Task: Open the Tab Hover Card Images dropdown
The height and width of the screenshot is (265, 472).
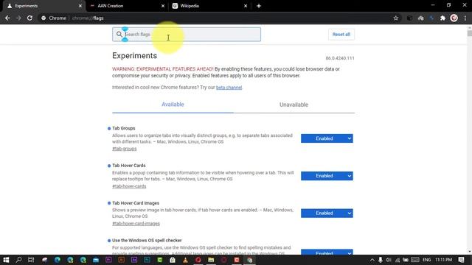Action: 327,213
